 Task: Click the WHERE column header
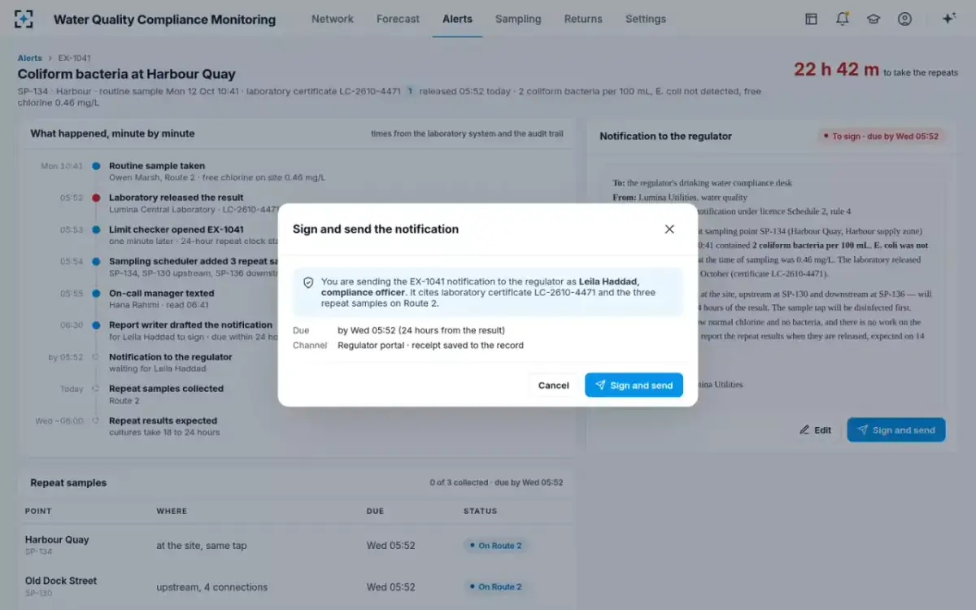coord(172,512)
